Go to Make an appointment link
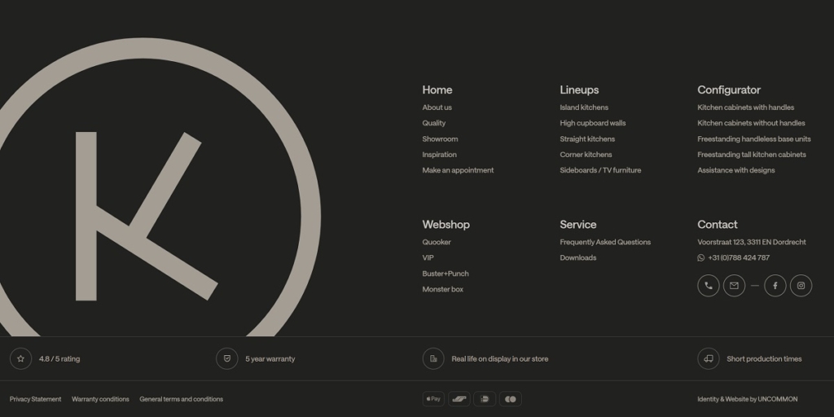Image resolution: width=834 pixels, height=417 pixels. click(458, 170)
